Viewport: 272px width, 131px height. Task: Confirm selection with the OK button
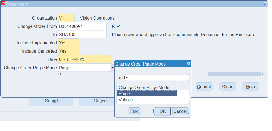tap(162, 111)
